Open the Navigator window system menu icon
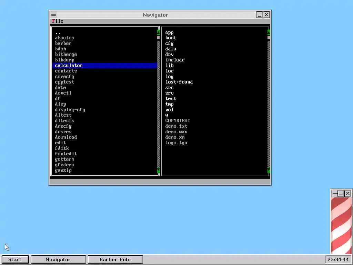The height and width of the screenshot is (265, 353). coord(53,15)
